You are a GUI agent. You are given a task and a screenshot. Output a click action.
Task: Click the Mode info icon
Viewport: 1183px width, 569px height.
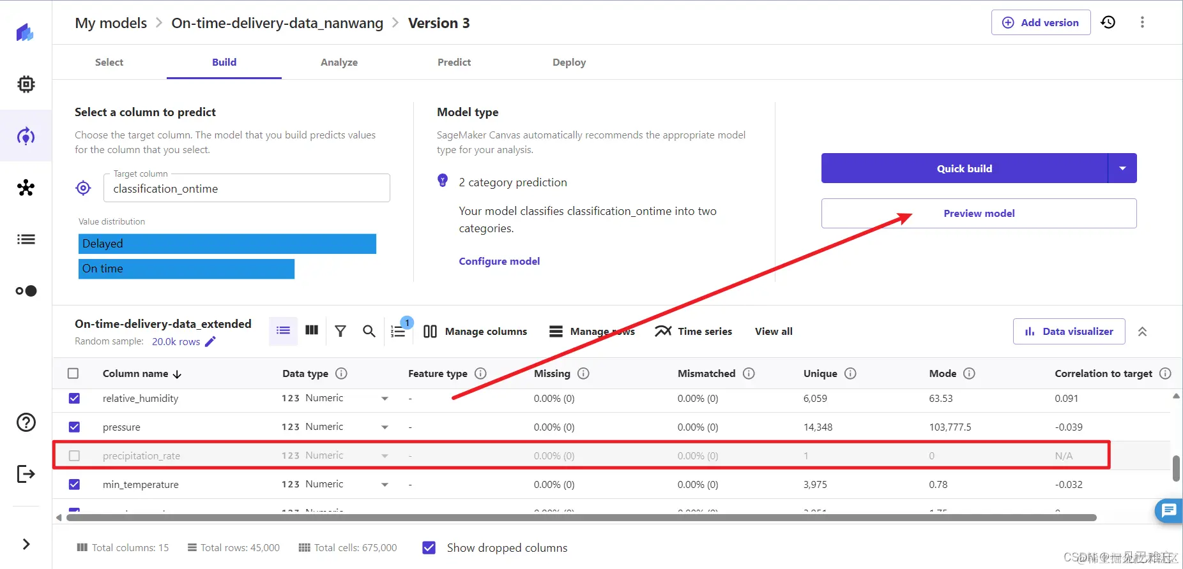969,373
